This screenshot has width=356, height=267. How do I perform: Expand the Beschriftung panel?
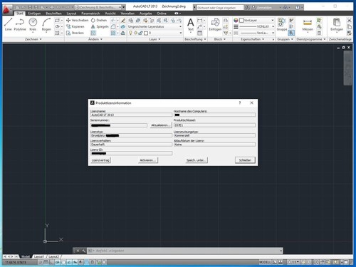pos(195,39)
